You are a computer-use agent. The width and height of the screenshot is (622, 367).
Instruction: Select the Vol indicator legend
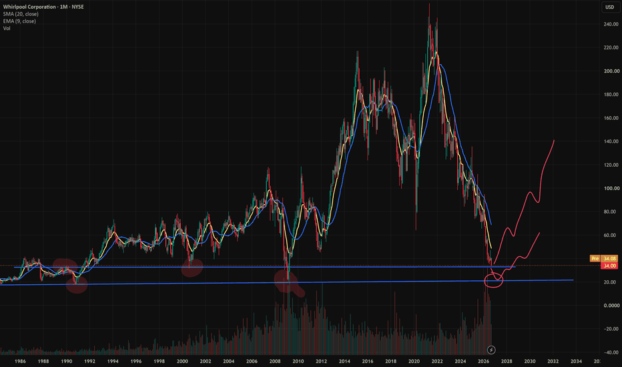click(x=7, y=28)
